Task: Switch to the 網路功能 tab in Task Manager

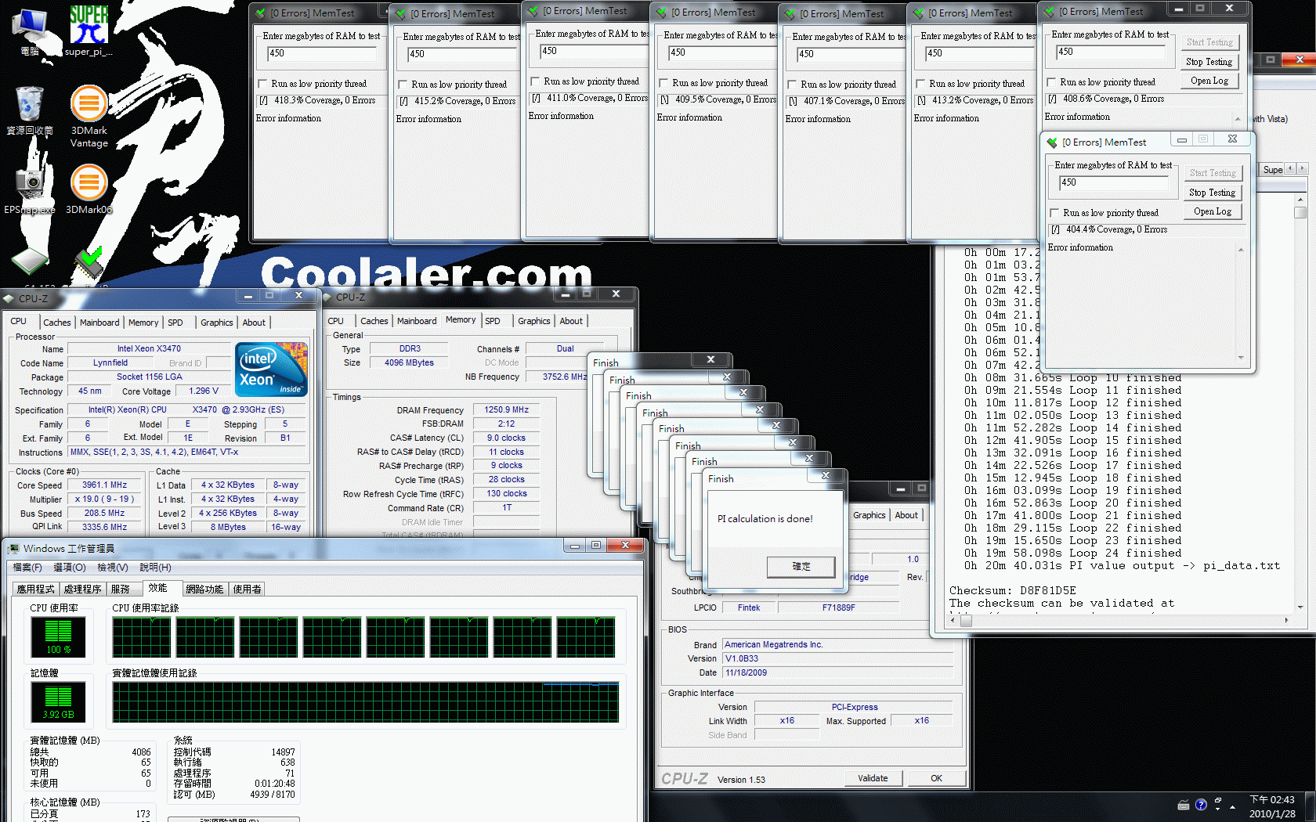Action: [204, 589]
